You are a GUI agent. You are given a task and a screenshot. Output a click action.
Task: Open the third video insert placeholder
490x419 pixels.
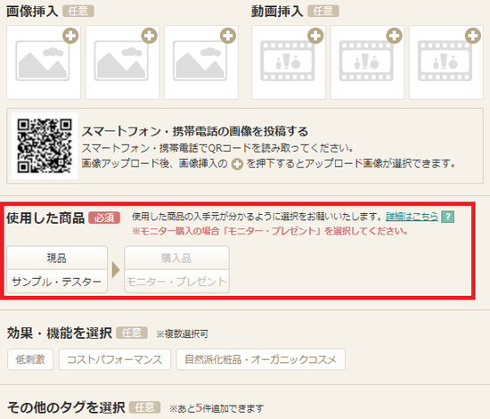pyautogui.click(x=446, y=62)
